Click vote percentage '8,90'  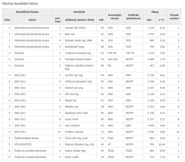click(162, 151)
